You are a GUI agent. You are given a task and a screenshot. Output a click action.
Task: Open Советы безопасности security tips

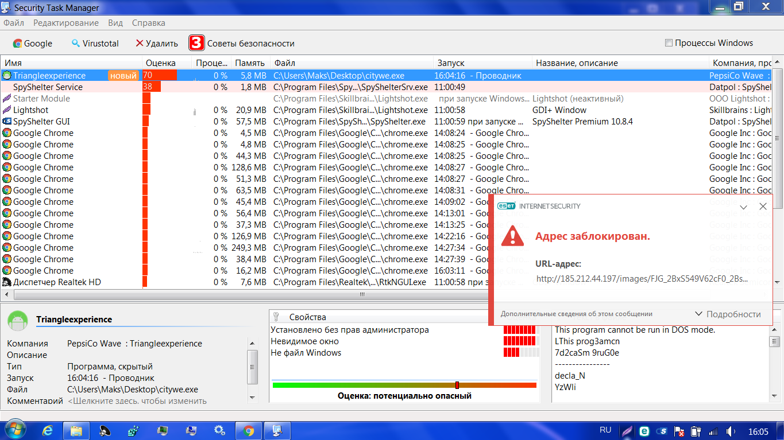coord(242,43)
